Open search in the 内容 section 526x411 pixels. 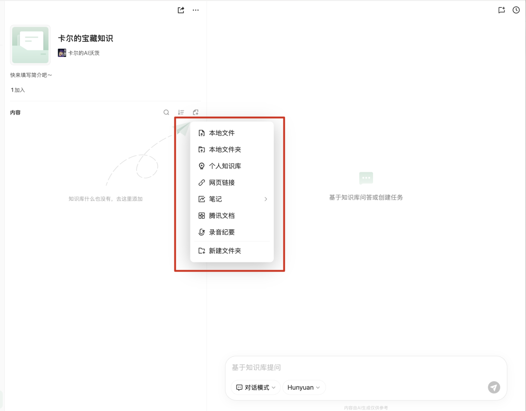point(166,112)
